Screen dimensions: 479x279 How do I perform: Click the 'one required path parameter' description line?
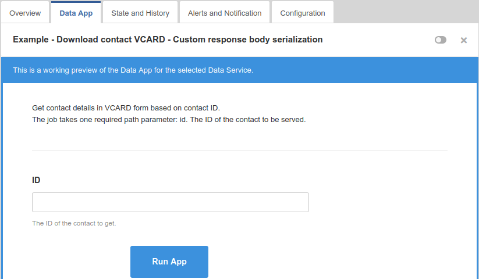click(x=169, y=120)
